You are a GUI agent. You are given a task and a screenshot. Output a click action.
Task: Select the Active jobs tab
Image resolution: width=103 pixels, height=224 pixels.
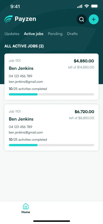(x=34, y=34)
